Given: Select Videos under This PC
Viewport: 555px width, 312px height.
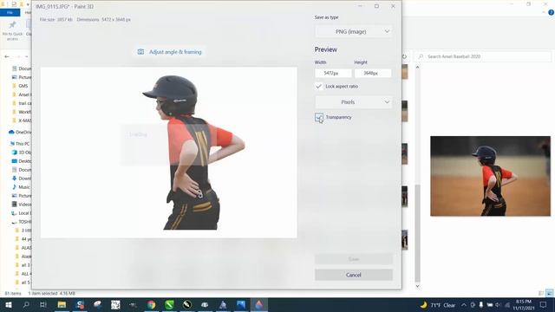Looking at the screenshot, I should tap(22, 205).
